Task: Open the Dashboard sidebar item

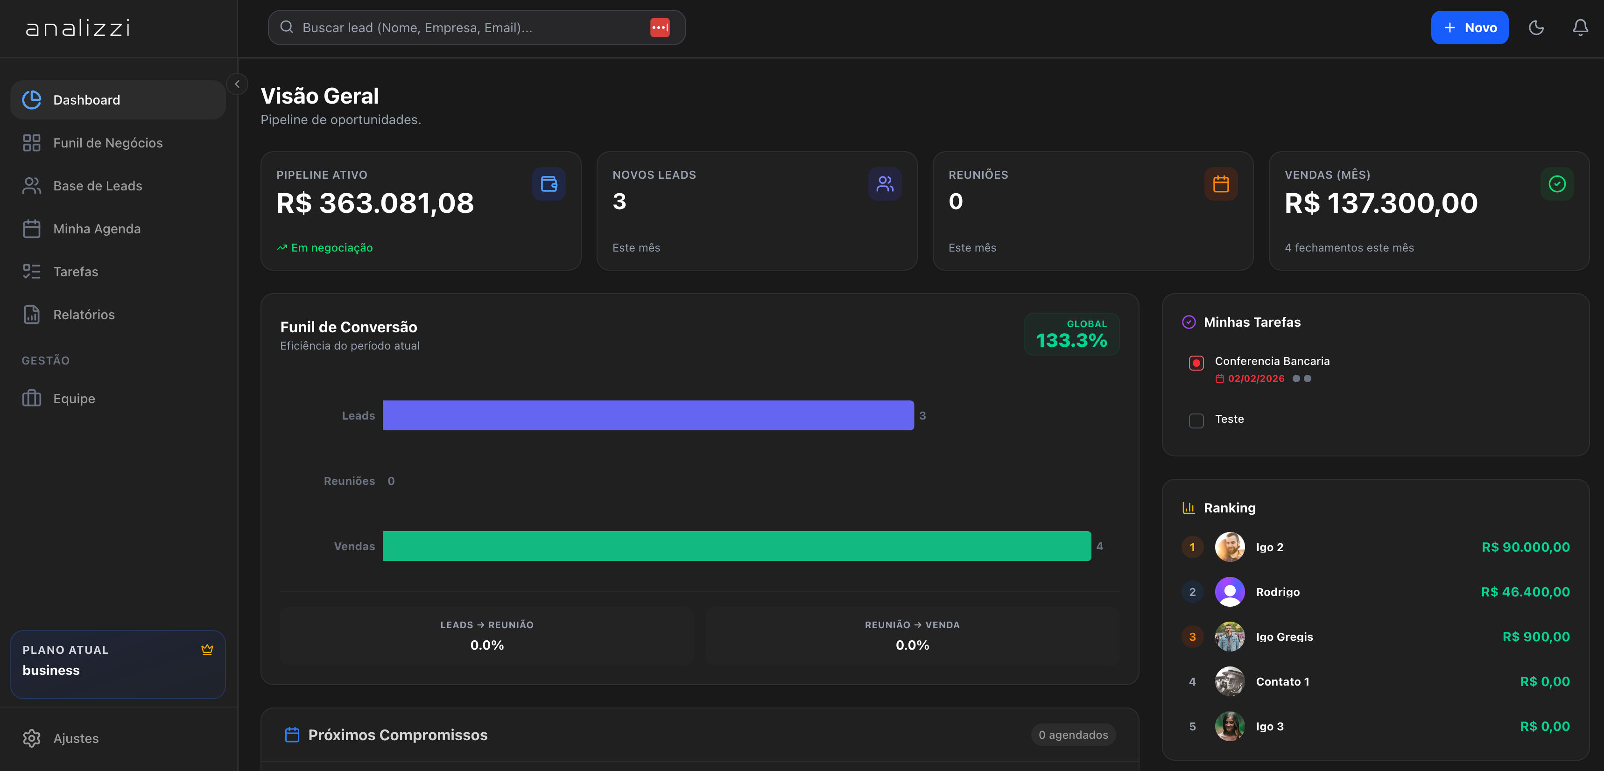Action: coord(118,99)
